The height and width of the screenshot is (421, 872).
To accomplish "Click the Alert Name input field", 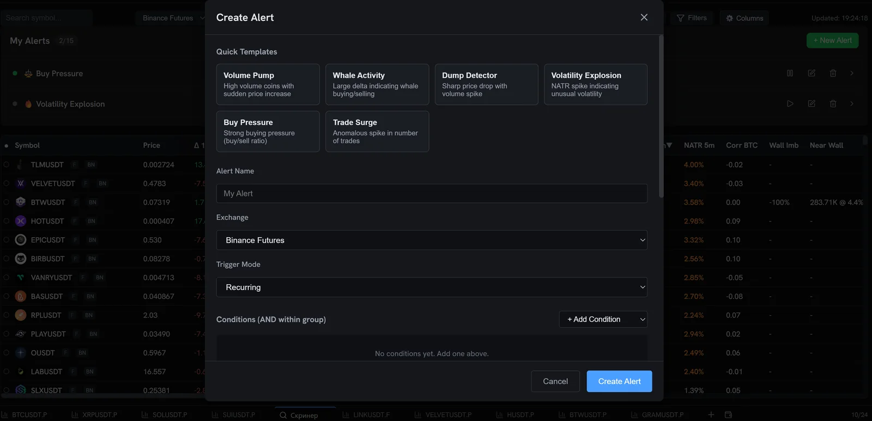I will [432, 194].
